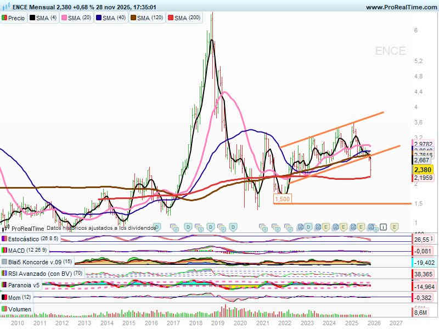Image resolution: width=439 pixels, height=329 pixels.
Task: Click the 1,500 support level label
Action: (x=283, y=198)
